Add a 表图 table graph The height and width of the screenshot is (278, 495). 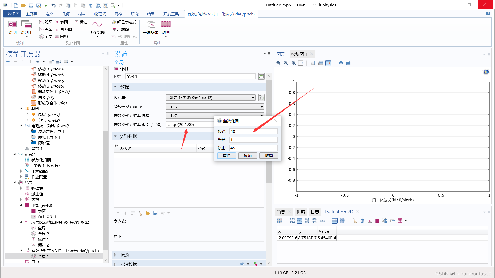61,22
